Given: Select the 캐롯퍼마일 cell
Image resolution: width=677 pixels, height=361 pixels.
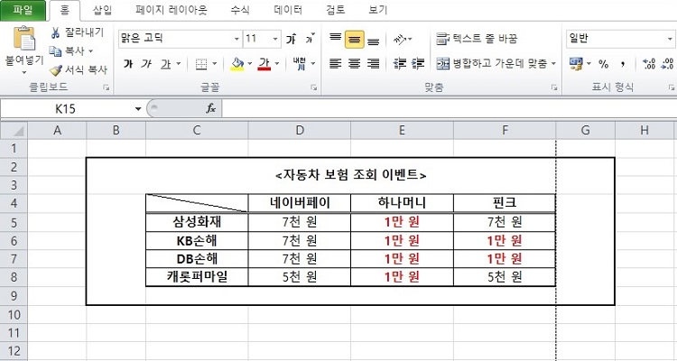Looking at the screenshot, I should (197, 277).
